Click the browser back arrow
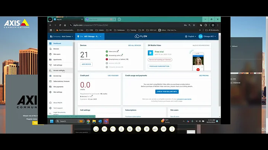Image resolution: width=268 pixels, height=150 pixels. coord(50,25)
